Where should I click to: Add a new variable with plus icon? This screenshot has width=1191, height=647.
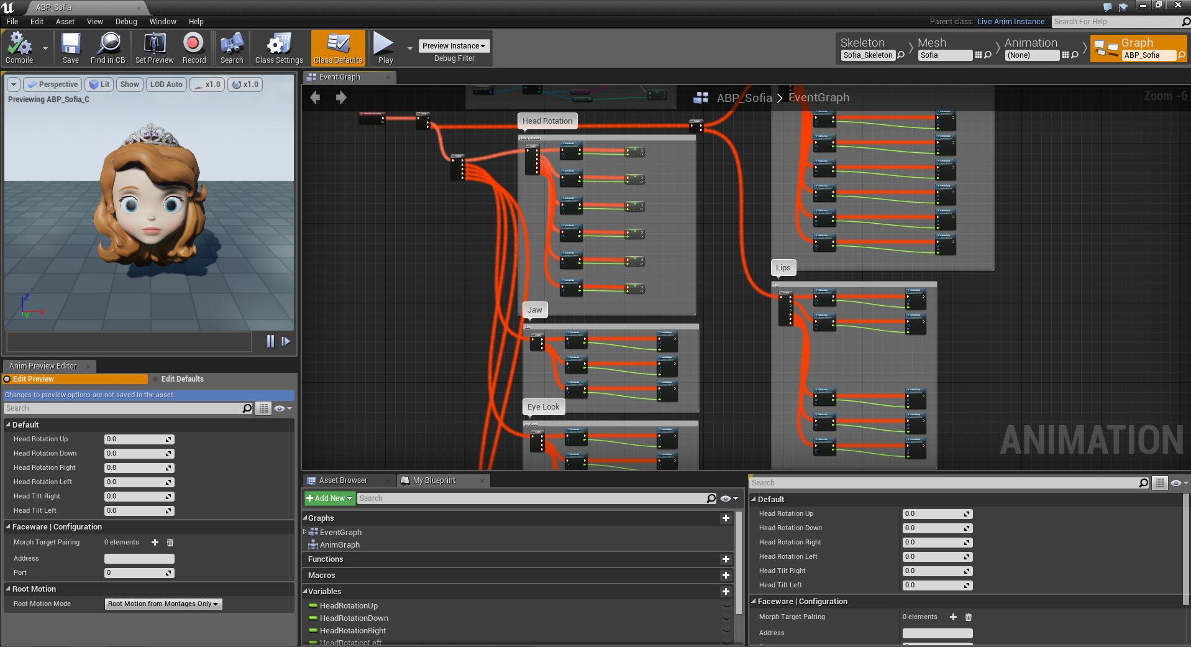coord(725,592)
